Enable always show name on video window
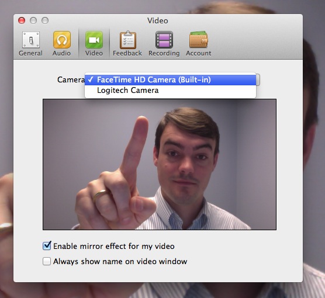The image size is (325, 298). [x=47, y=261]
